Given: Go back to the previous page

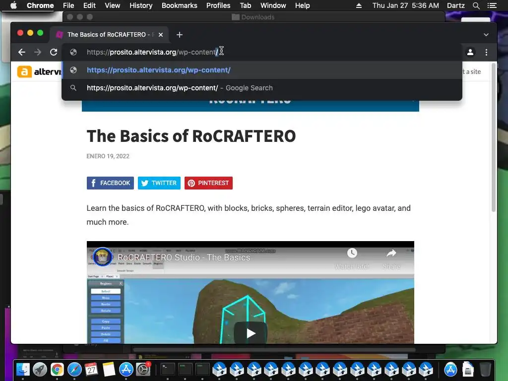Looking at the screenshot, I should click(22, 52).
